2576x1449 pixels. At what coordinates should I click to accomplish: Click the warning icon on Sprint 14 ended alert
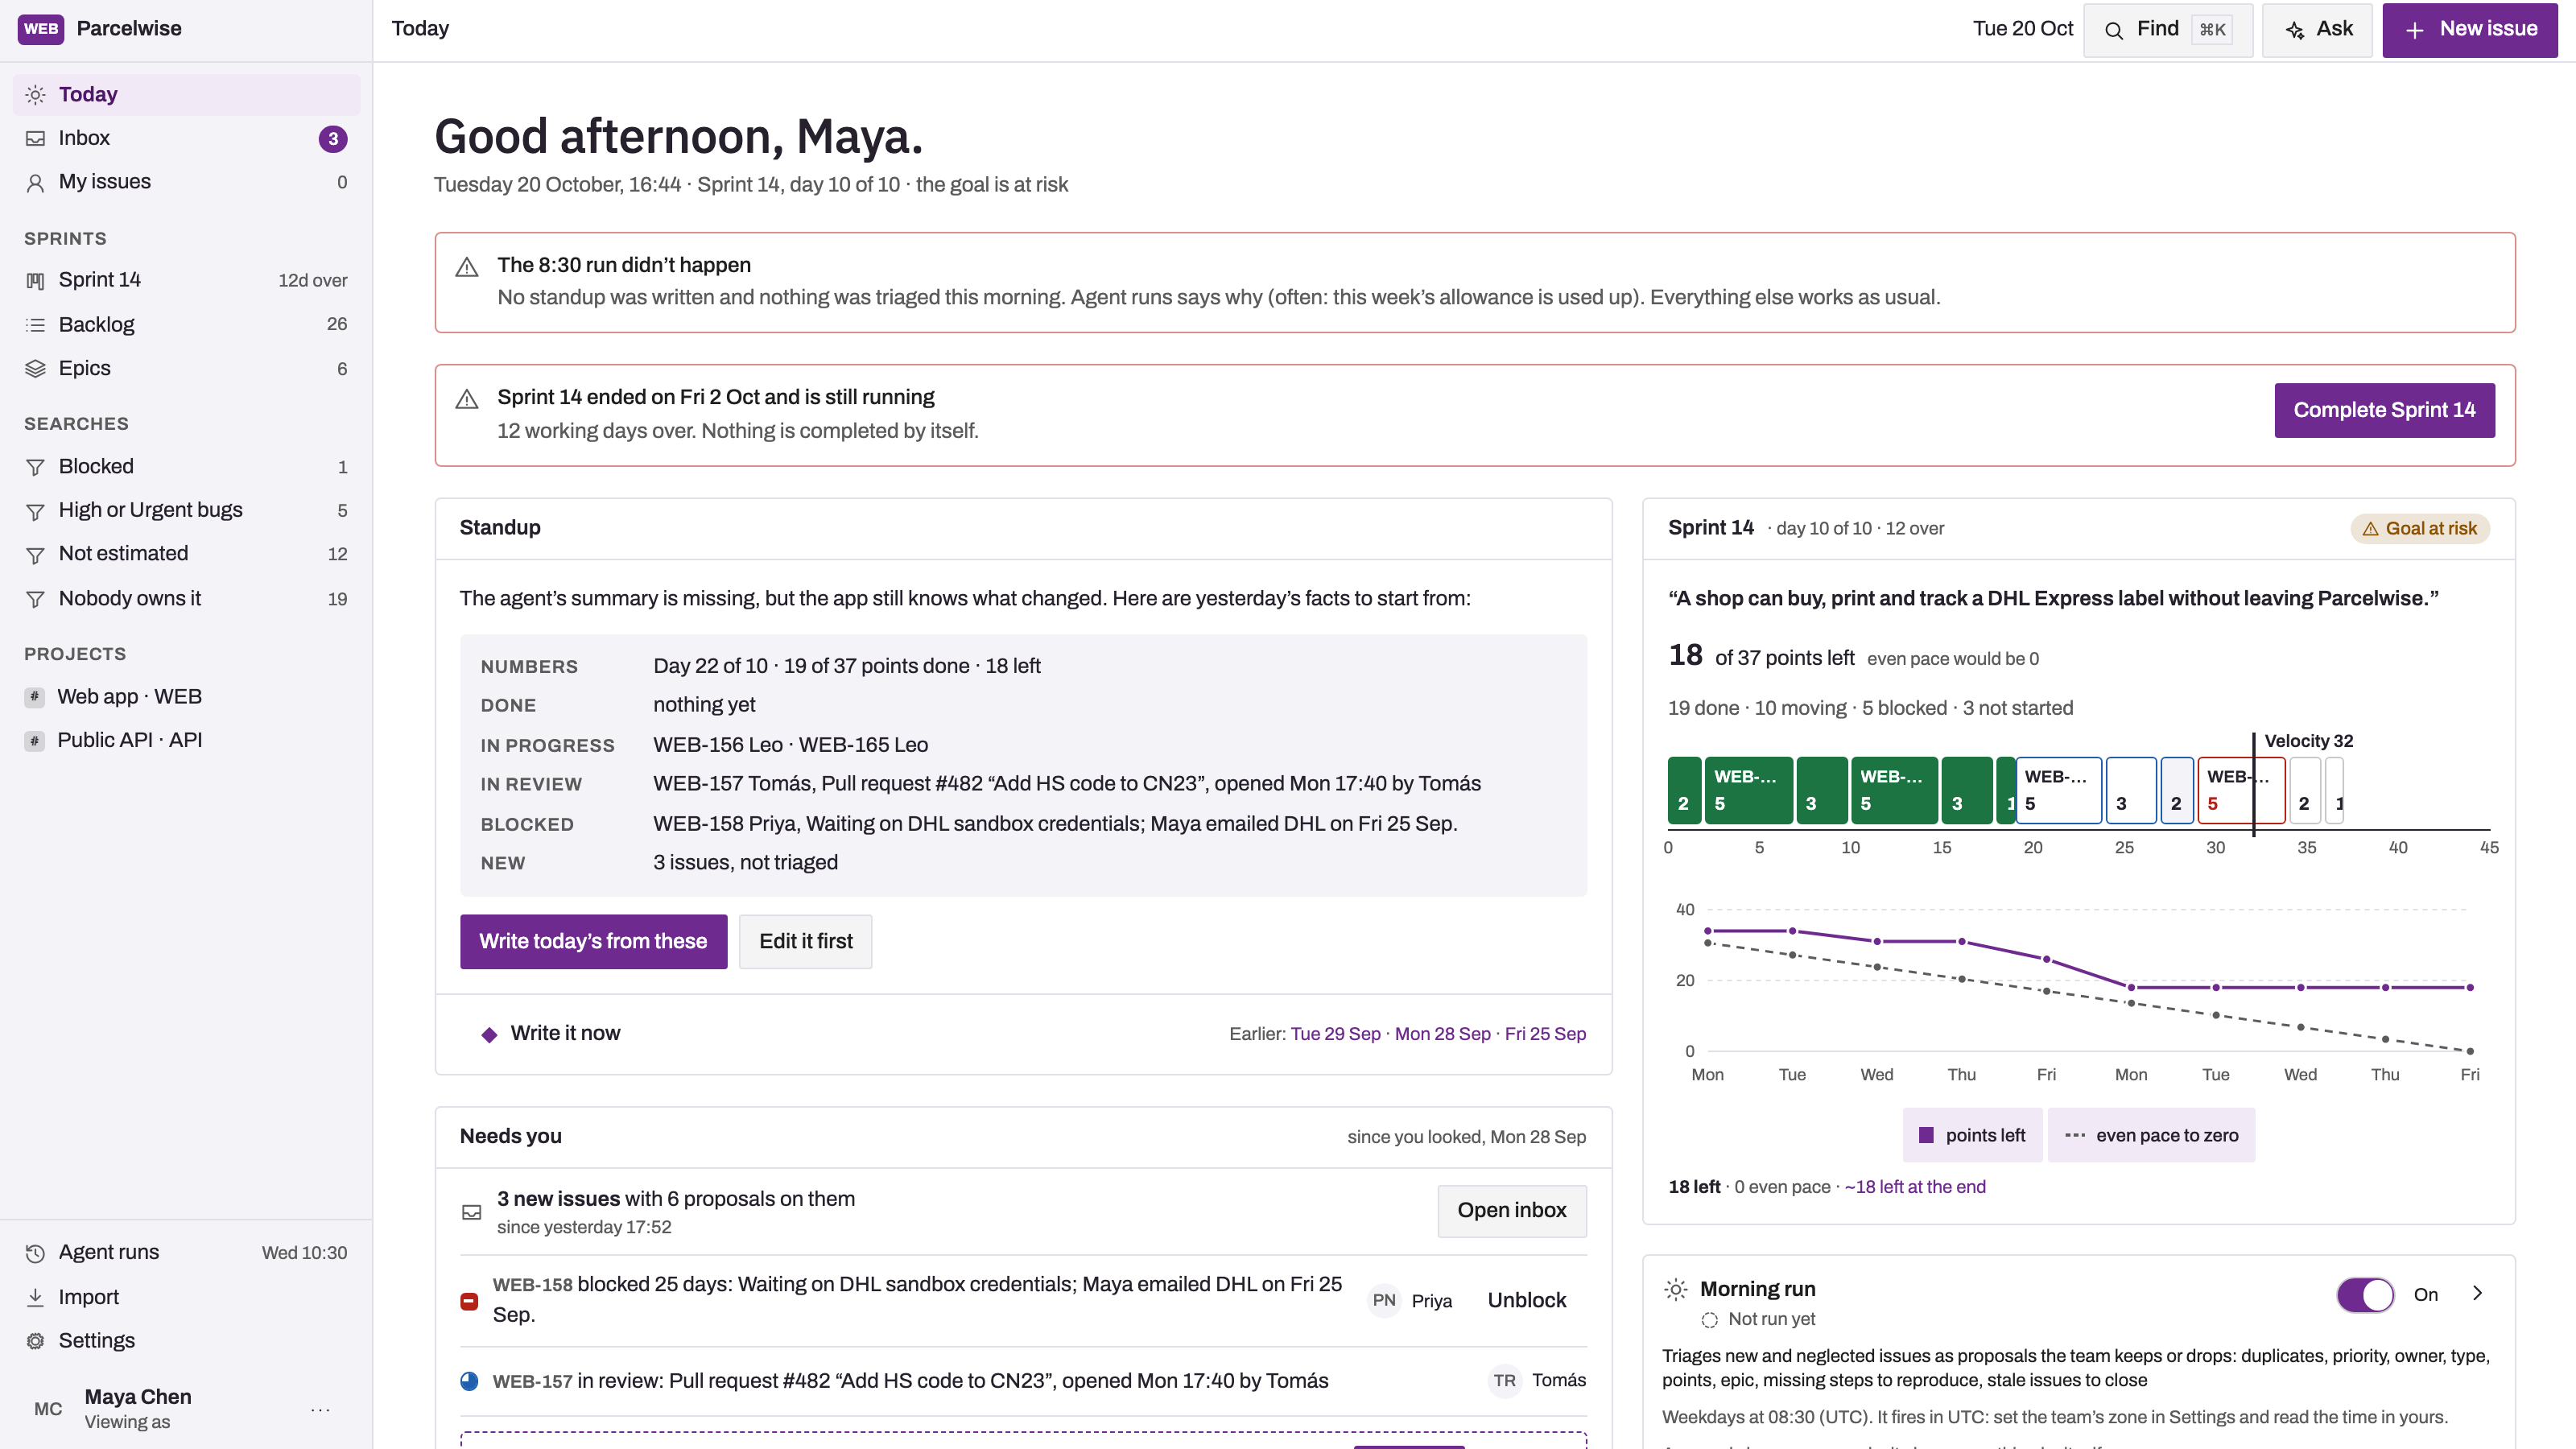467,399
